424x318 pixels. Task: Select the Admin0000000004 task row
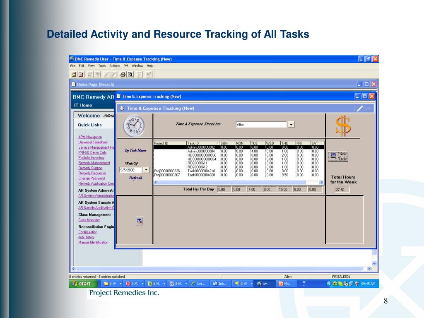[239, 151]
